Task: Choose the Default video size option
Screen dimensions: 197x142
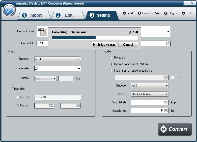Action: coord(18,97)
